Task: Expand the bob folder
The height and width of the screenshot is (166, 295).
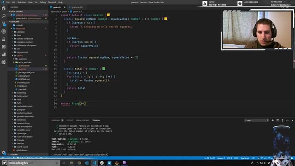Action: [19, 35]
